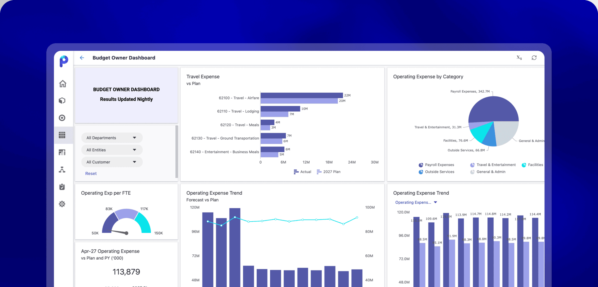Click the 'Operating Expense by Category' chart title
598x287 pixels.
(x=428, y=77)
